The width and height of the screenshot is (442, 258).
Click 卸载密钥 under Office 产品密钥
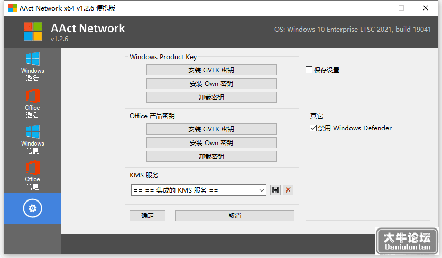tap(211, 156)
